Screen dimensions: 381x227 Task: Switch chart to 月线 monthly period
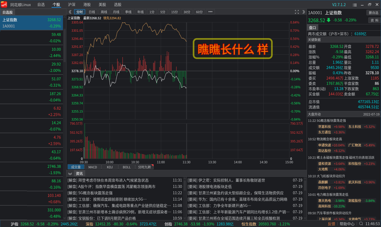116,12
